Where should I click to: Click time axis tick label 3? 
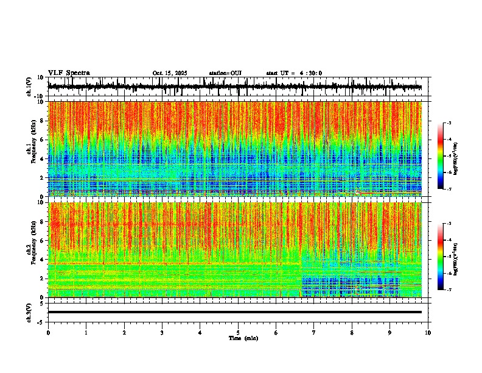click(162, 333)
